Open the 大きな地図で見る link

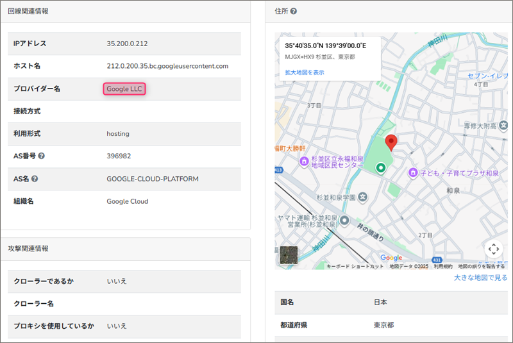click(x=480, y=278)
